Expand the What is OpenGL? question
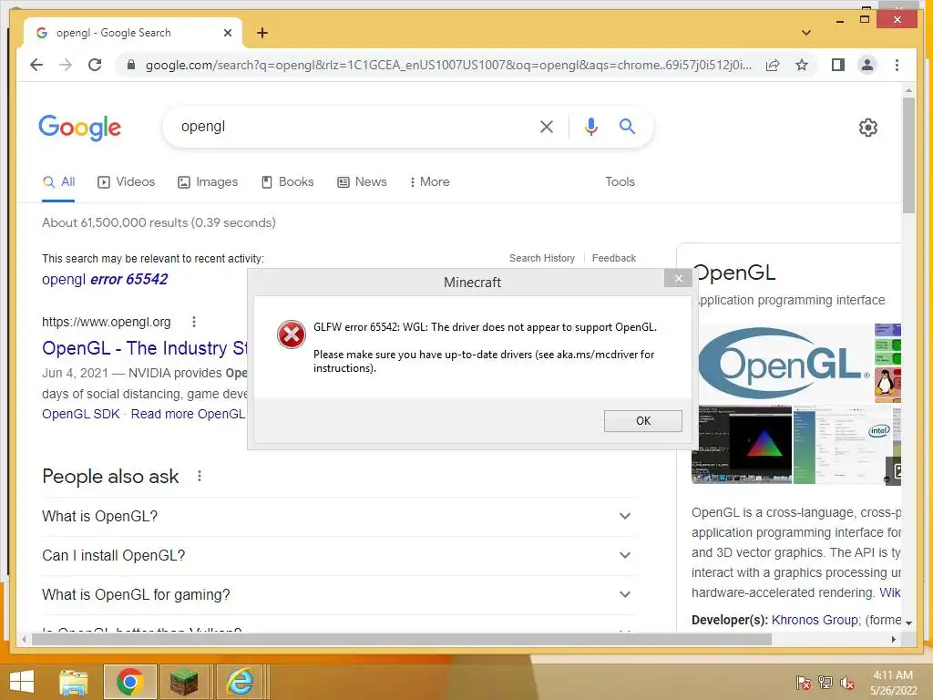Screen dimensions: 933x700 337,517
